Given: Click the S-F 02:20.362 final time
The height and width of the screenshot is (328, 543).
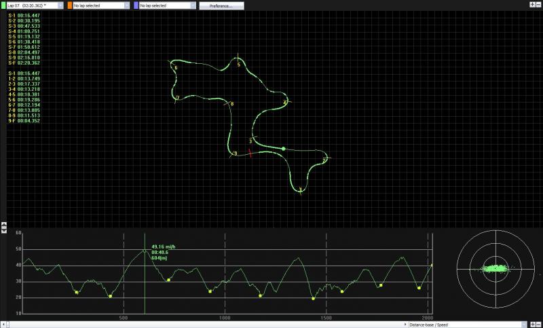Looking at the screenshot, I should point(24,63).
